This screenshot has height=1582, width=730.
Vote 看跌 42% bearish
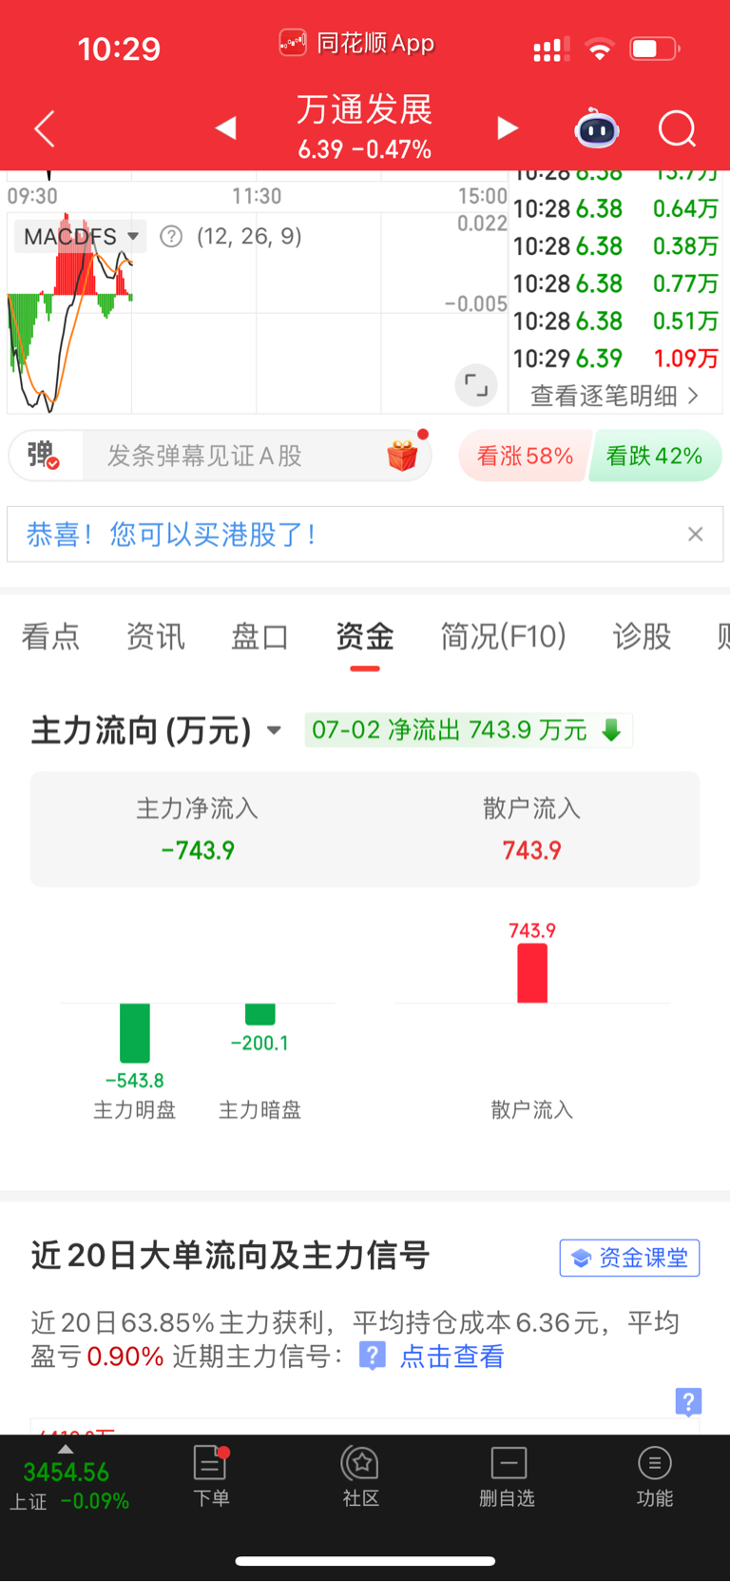655,456
